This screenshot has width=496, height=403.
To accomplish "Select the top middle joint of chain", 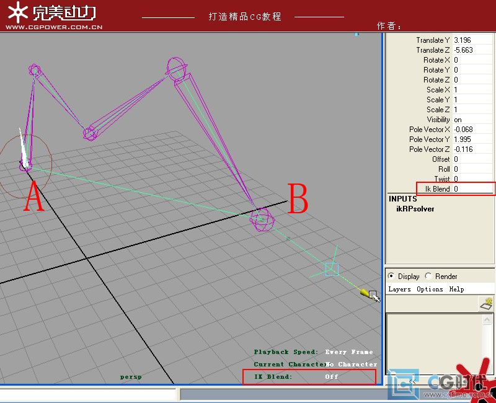I will [x=176, y=69].
